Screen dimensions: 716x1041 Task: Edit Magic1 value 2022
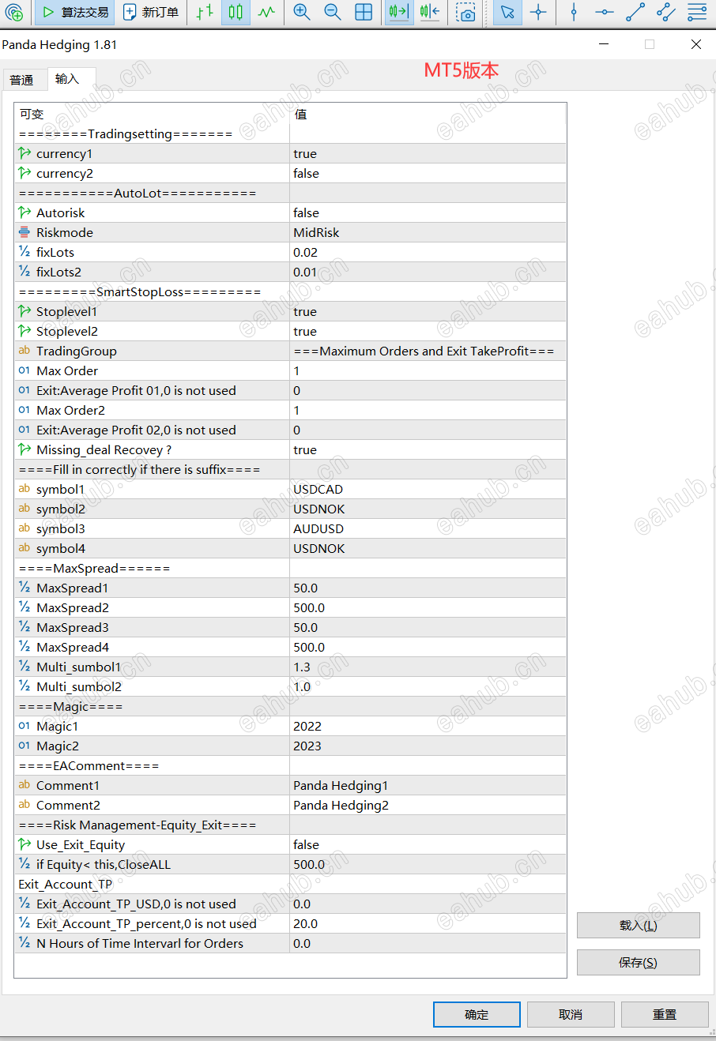click(x=428, y=727)
